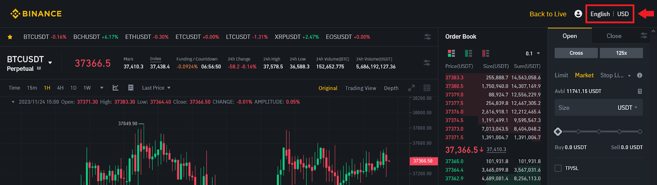This screenshot has height=185, width=657.
Task: Switch to Trading View chart
Action: [361, 88]
